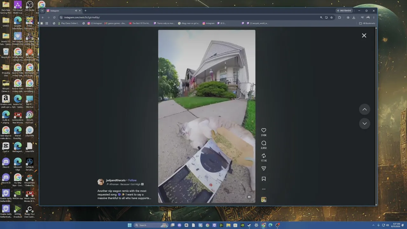Open Steam from the taskbar
Viewport: 407px width, 229px height.
pos(249,225)
